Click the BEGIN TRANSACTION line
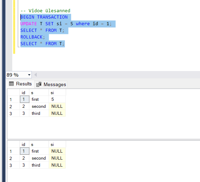200x182 pixels. tap(44, 17)
